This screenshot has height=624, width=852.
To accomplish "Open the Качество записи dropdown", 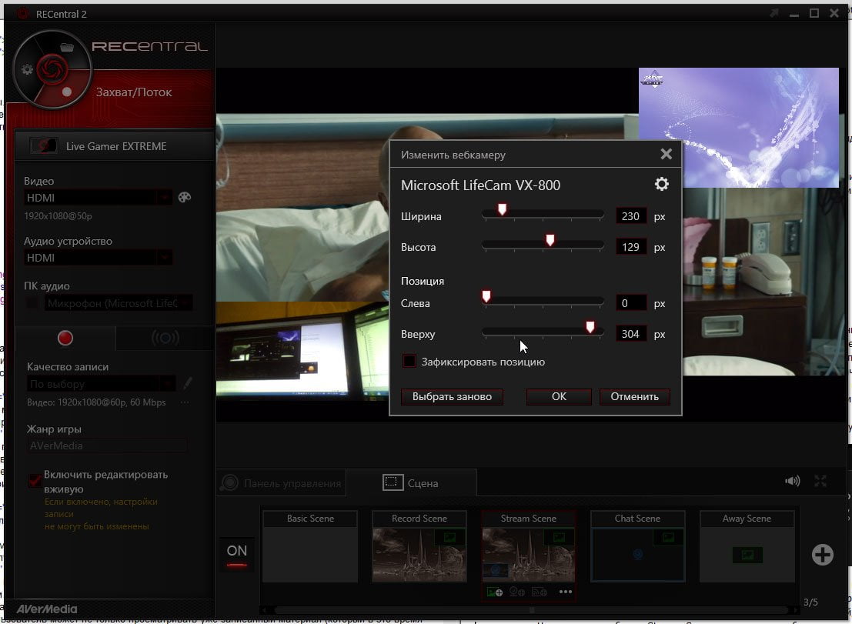I will [x=102, y=384].
